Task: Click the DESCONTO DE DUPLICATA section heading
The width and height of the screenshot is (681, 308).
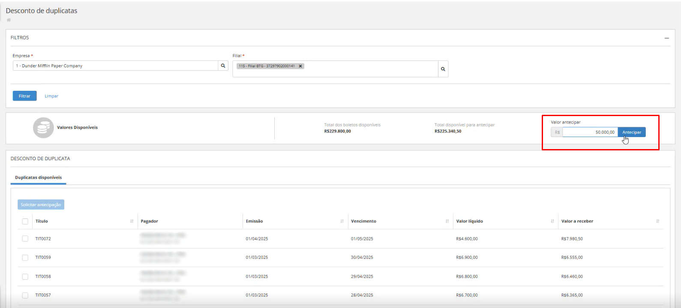Action: tap(40, 158)
